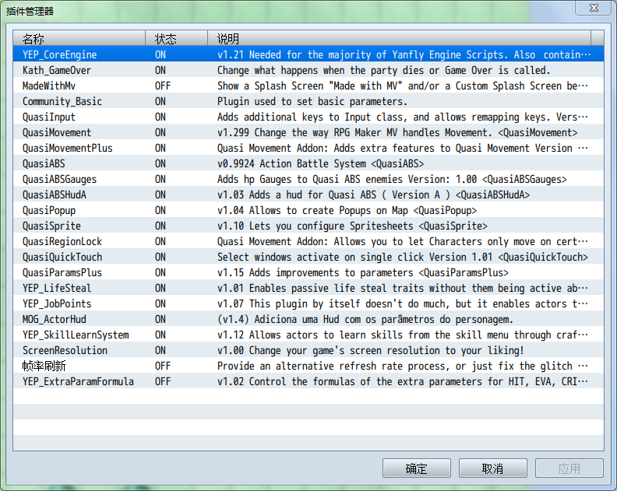
Task: Select the QuasiABS plugin row
Action: click(x=308, y=163)
